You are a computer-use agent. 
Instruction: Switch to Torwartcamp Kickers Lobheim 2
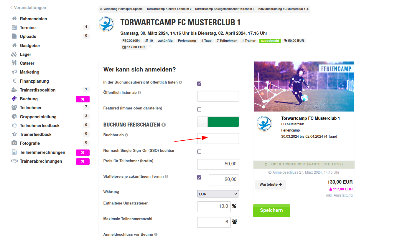click(169, 9)
